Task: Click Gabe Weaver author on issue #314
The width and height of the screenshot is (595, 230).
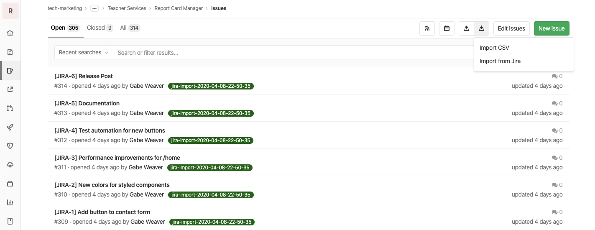Action: coord(147,86)
